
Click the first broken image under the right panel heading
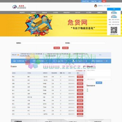click(88, 89)
